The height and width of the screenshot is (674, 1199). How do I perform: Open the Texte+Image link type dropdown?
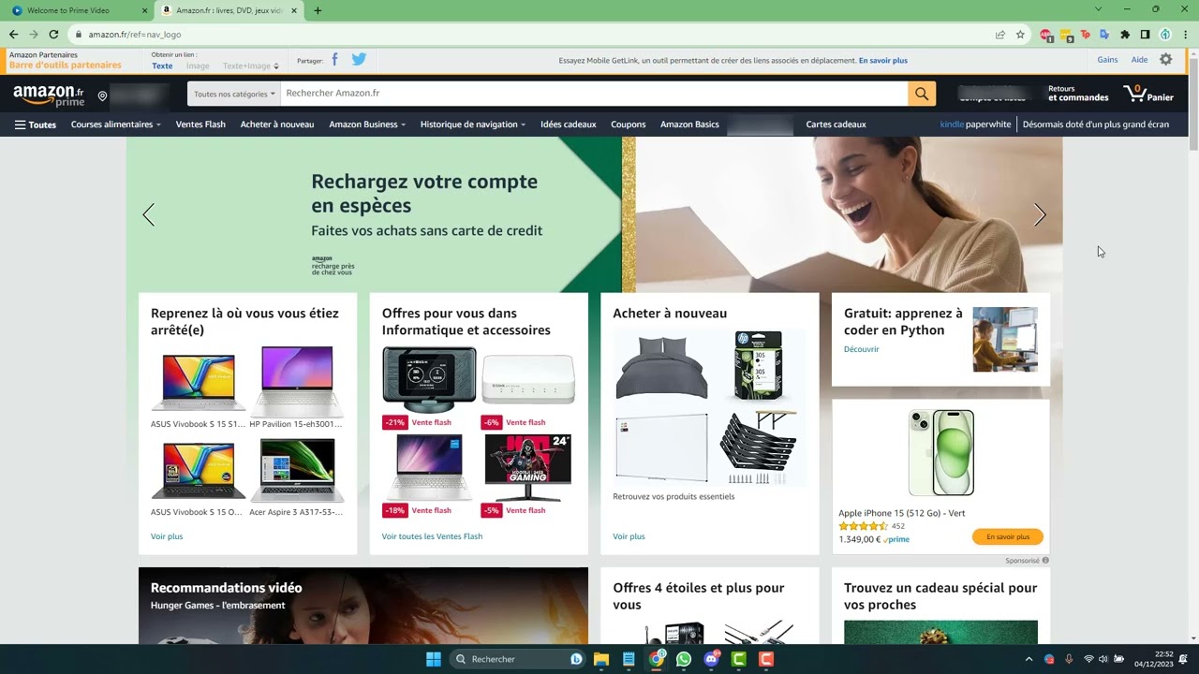point(250,66)
